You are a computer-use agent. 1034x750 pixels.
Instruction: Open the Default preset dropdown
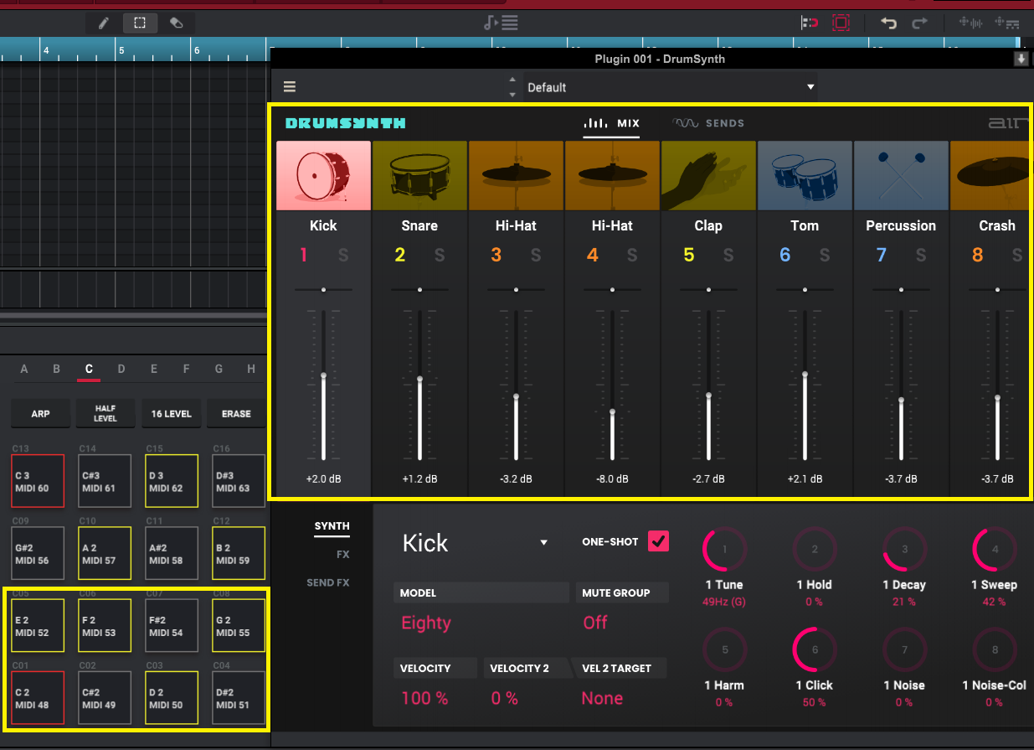[670, 87]
